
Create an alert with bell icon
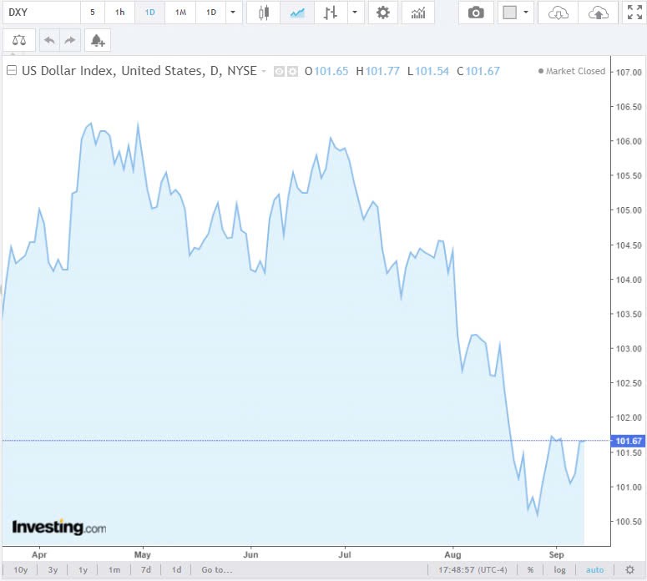tap(98, 40)
